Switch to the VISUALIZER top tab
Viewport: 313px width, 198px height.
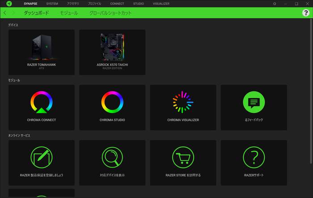(x=161, y=4)
